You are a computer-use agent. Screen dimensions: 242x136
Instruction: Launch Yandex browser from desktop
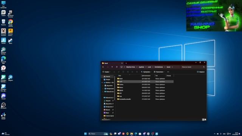(x=3, y=69)
